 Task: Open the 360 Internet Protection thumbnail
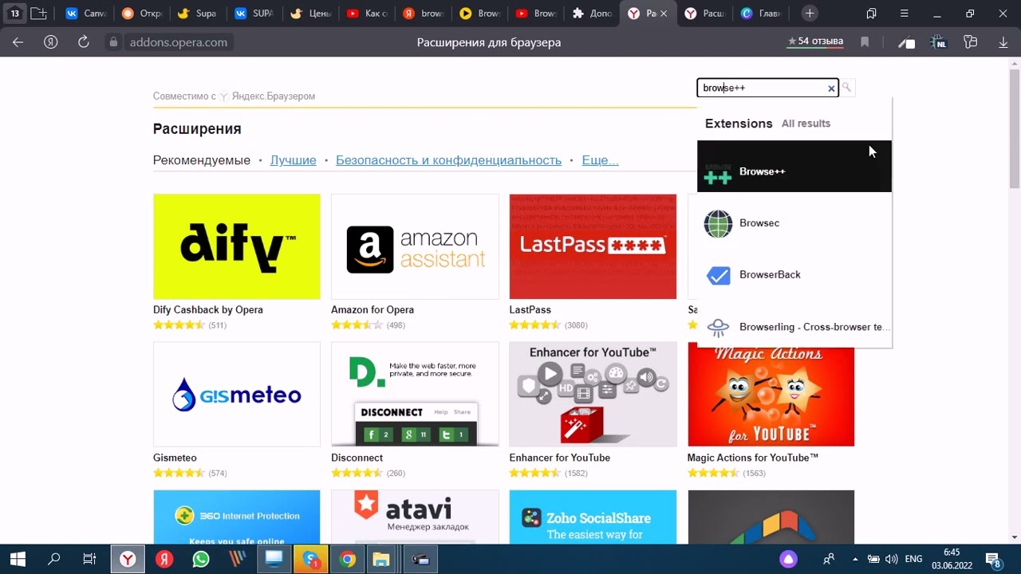tap(236, 517)
